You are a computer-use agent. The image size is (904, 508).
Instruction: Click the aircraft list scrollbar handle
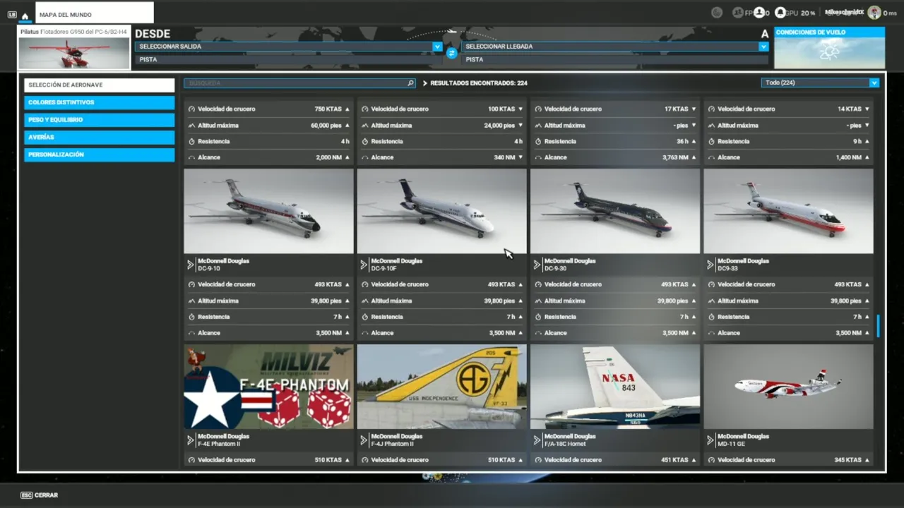(879, 326)
